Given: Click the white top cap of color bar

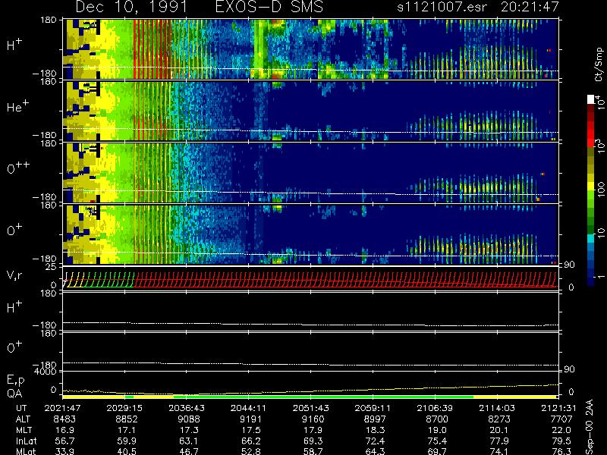Looking at the screenshot, I should point(590,100).
